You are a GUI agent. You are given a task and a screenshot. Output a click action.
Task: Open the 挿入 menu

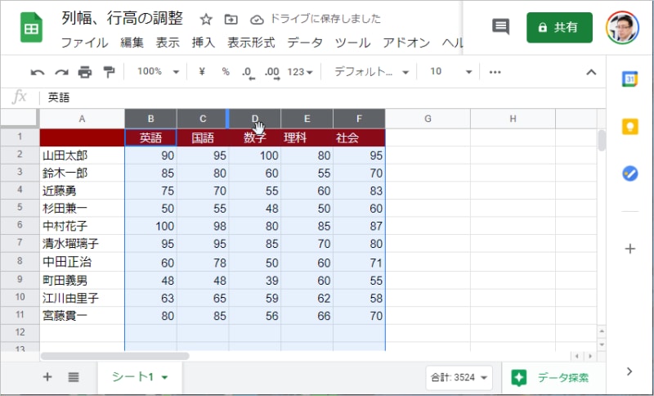[203, 43]
